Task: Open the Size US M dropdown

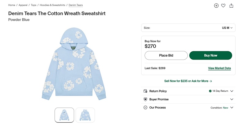Action: point(188,28)
